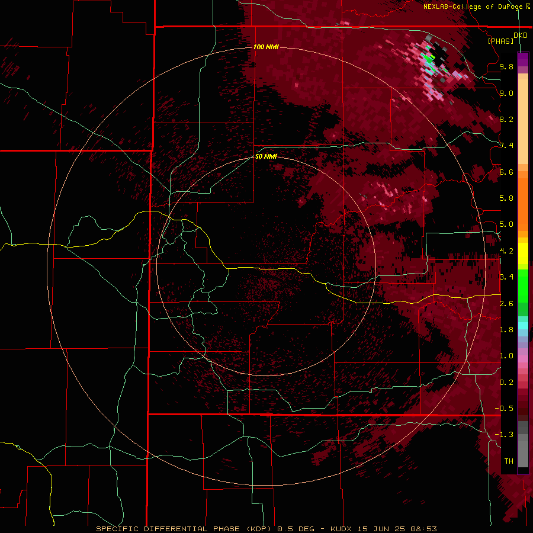
Task: Click the 5.8 value on color scale
Action: tap(506, 198)
